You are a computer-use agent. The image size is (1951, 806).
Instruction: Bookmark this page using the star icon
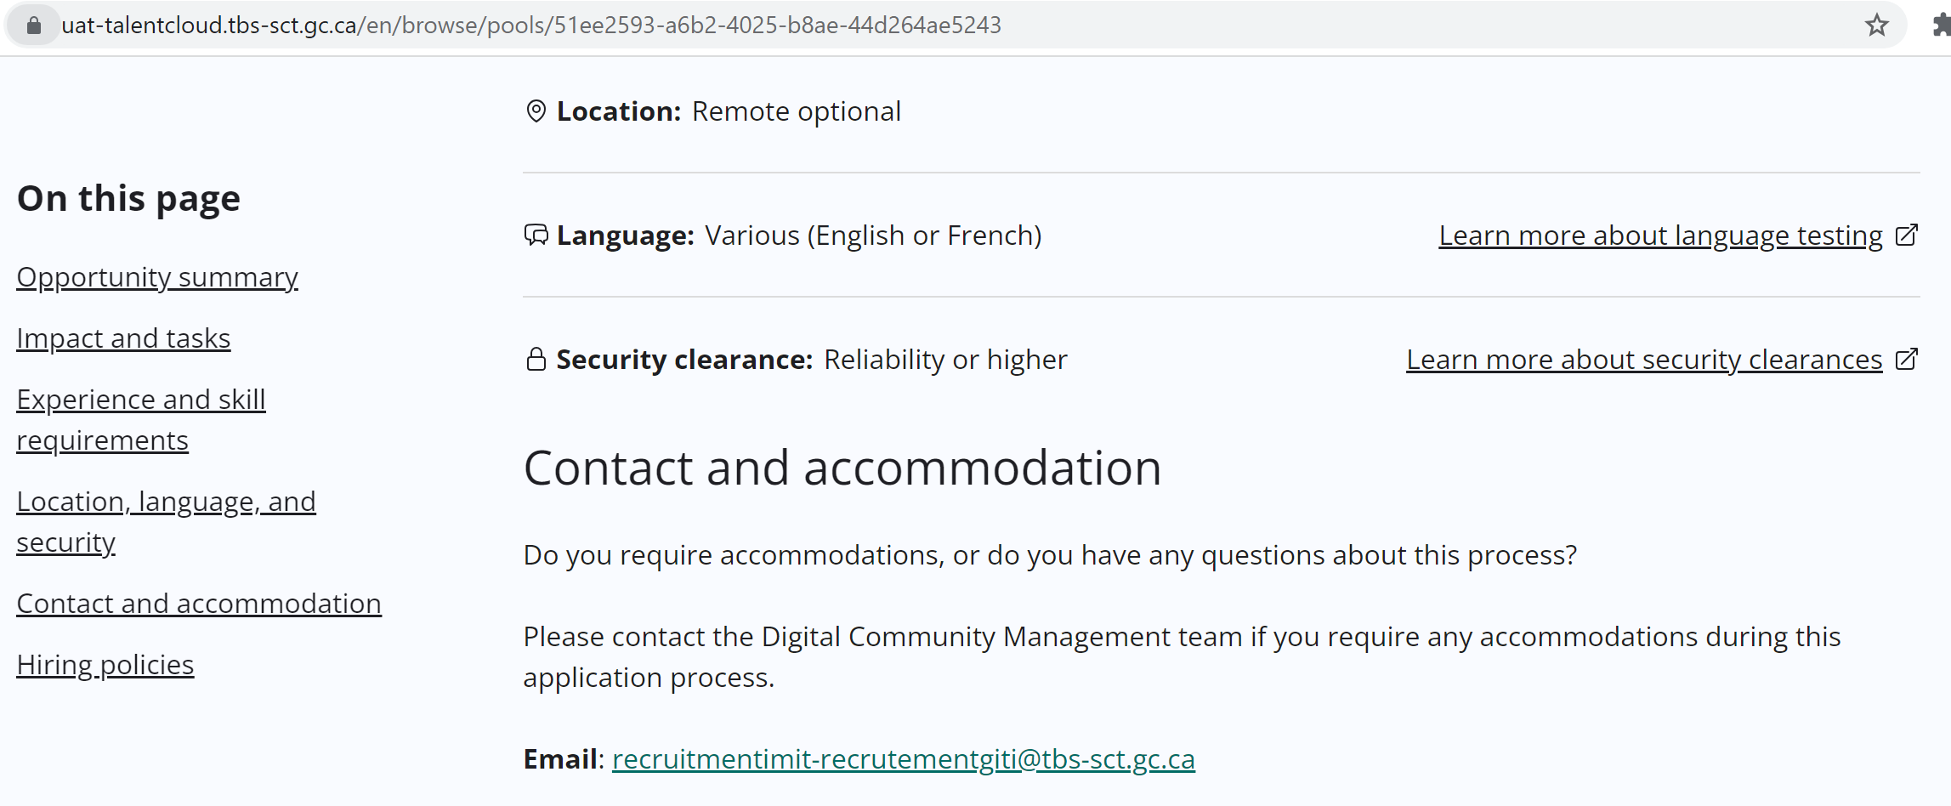[x=1876, y=25]
